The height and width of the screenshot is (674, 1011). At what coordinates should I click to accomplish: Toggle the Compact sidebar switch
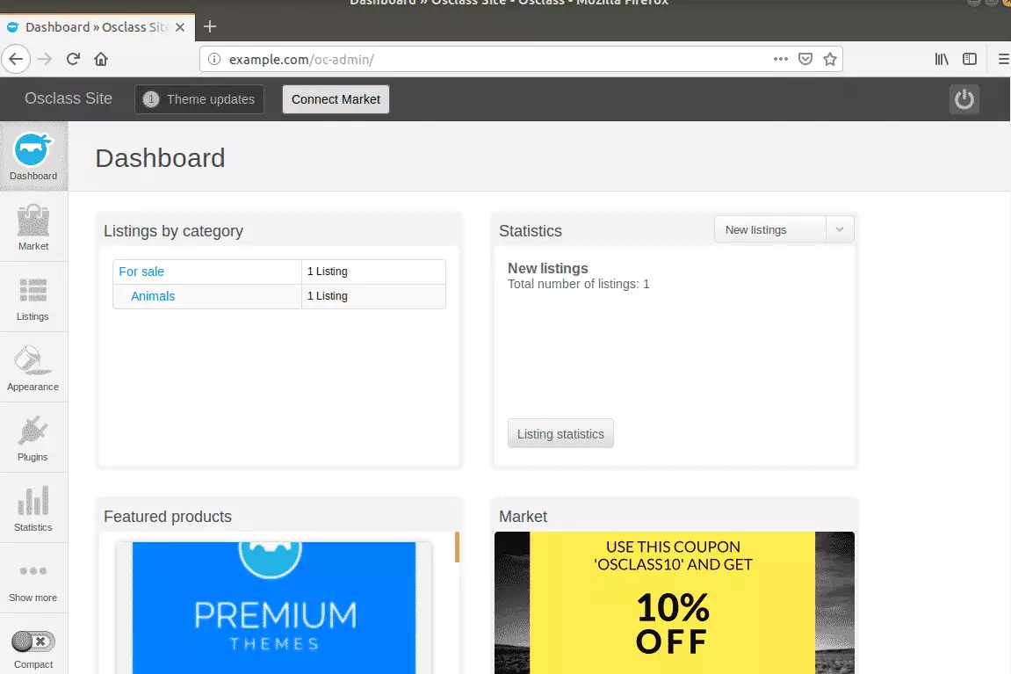(33, 641)
